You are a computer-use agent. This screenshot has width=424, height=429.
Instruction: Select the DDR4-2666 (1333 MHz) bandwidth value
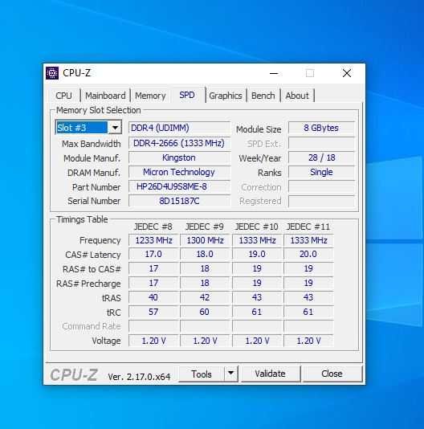(179, 143)
